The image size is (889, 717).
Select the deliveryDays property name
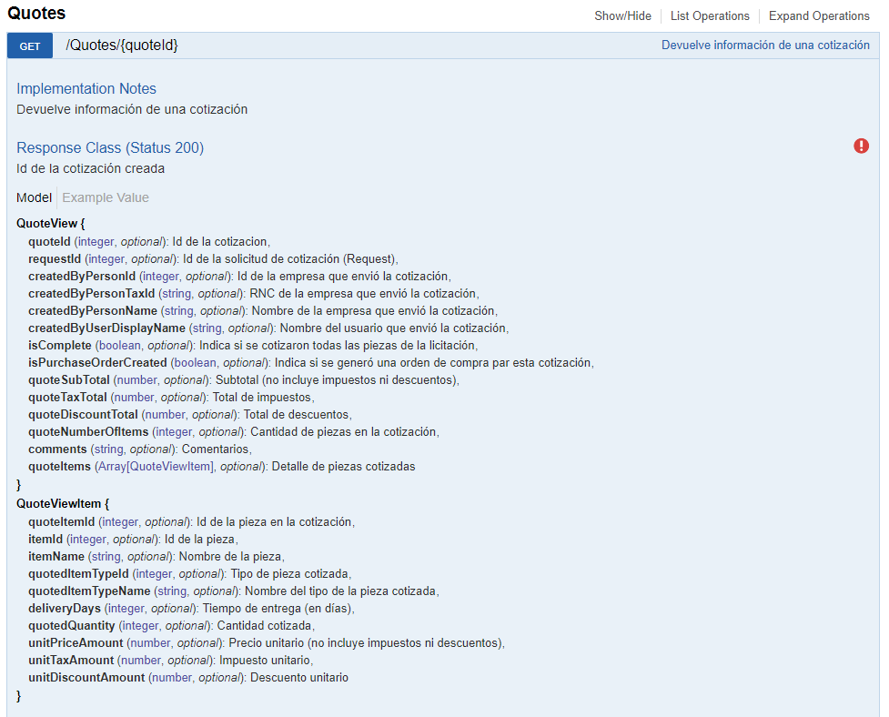click(x=65, y=608)
